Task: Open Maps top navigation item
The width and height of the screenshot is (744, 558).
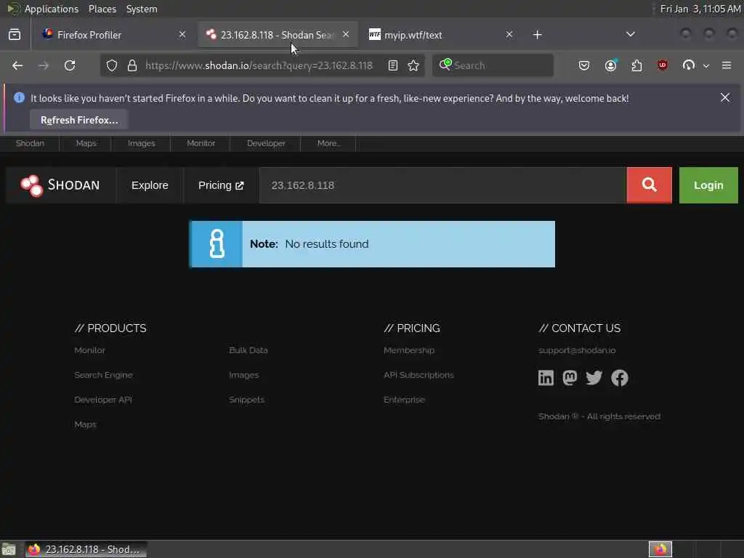Action: [x=86, y=143]
